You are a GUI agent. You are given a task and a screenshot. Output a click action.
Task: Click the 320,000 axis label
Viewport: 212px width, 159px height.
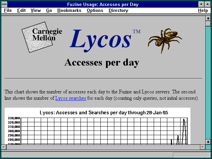14,122
